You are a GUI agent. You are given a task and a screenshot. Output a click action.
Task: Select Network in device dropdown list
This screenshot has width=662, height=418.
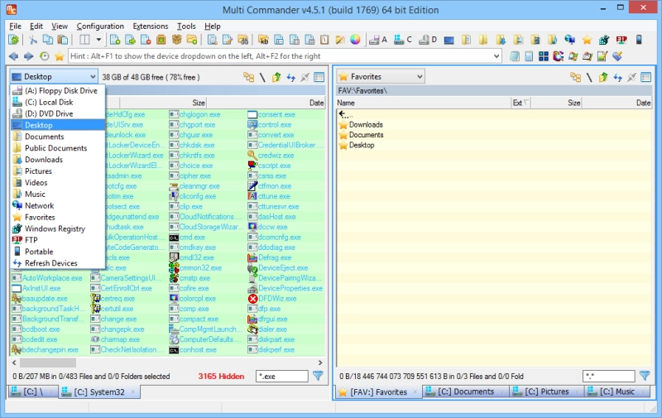58,205
